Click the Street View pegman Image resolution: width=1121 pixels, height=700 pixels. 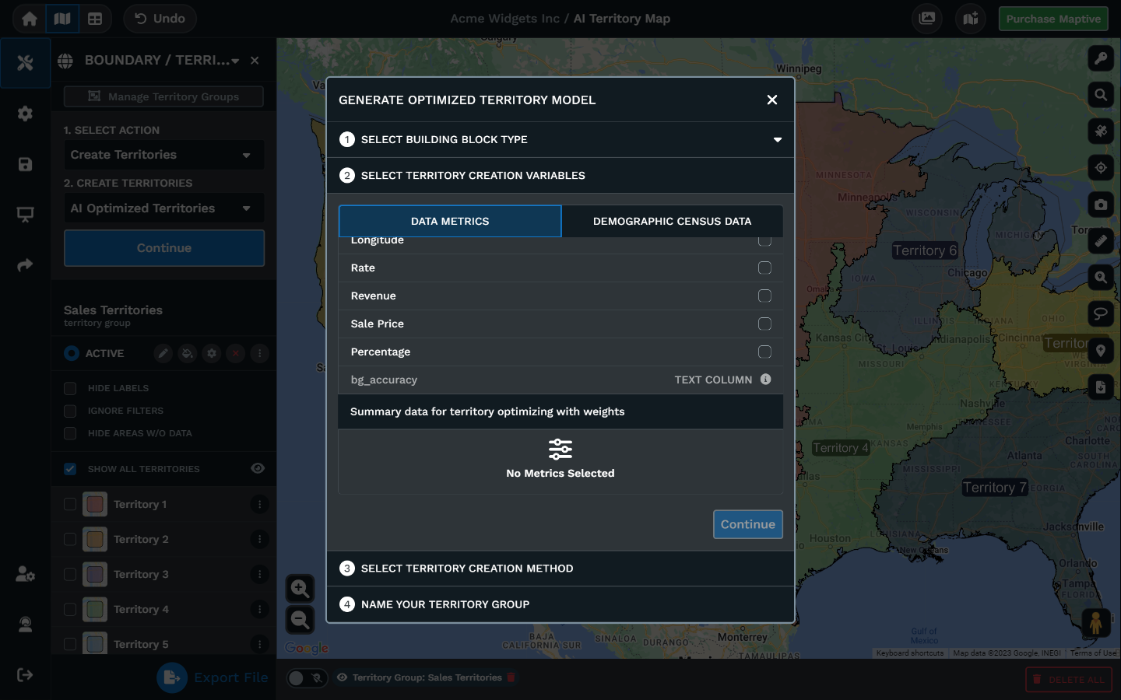pyautogui.click(x=1095, y=622)
